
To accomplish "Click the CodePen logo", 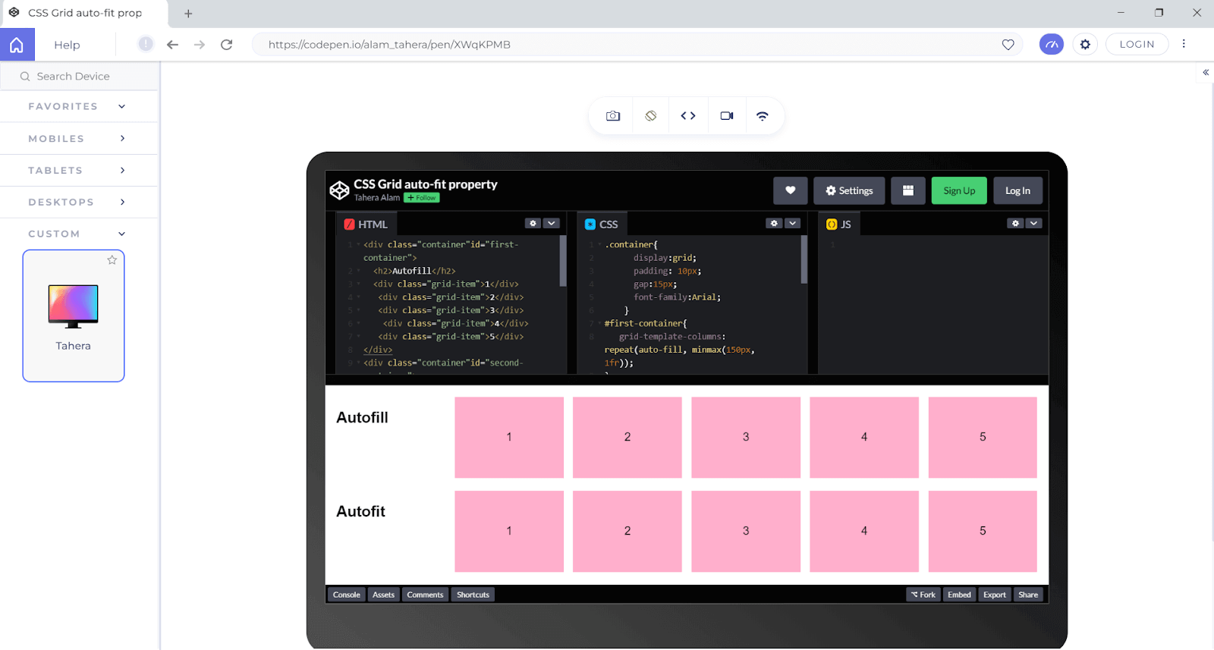I will [x=339, y=190].
